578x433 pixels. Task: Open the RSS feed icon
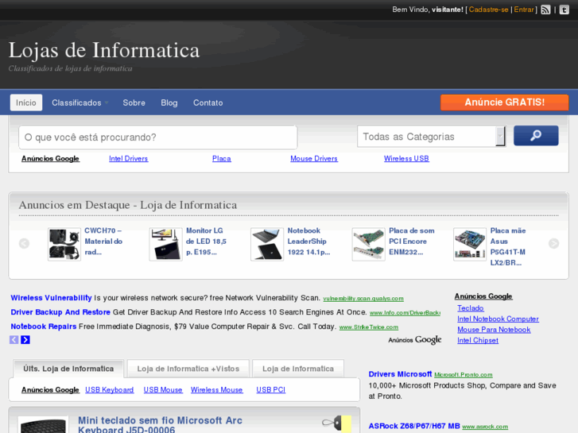(x=545, y=10)
